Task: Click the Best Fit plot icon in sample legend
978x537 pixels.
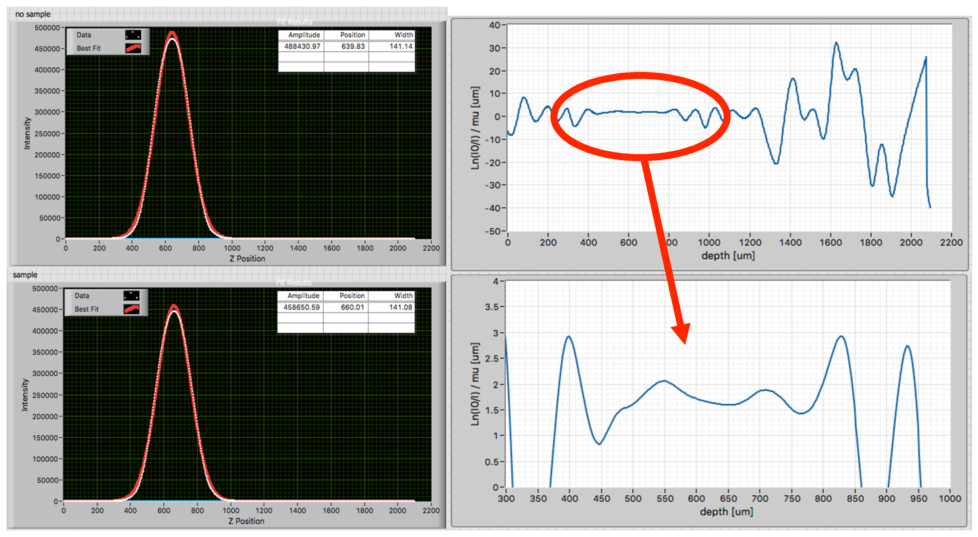Action: (131, 309)
